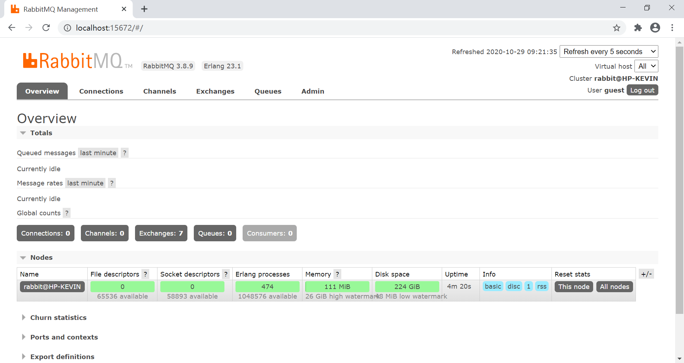Click the browser forward arrow
Screen dimensions: 684x363
coord(29,28)
